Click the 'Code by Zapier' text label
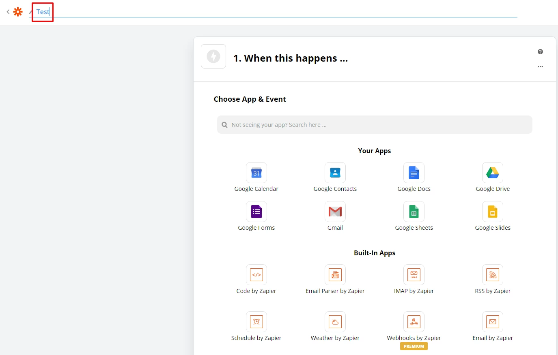The image size is (558, 355). pos(256,291)
